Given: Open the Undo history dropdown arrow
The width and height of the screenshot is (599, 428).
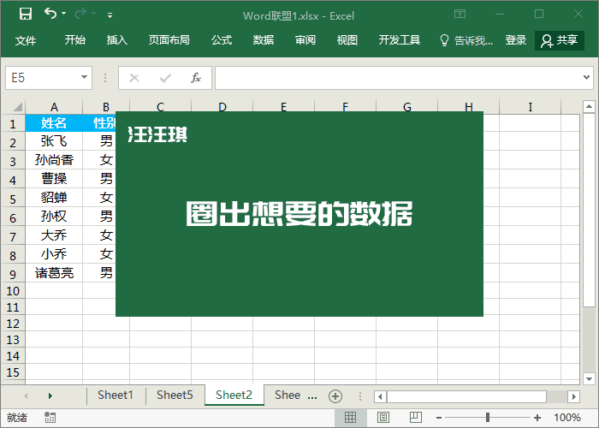Looking at the screenshot, I should click(63, 14).
